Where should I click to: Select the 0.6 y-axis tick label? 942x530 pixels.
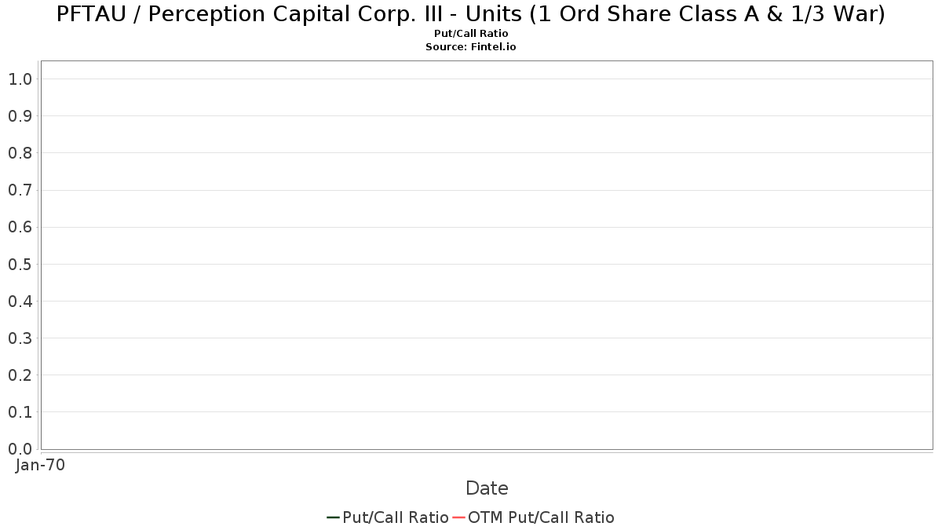pos(20,227)
